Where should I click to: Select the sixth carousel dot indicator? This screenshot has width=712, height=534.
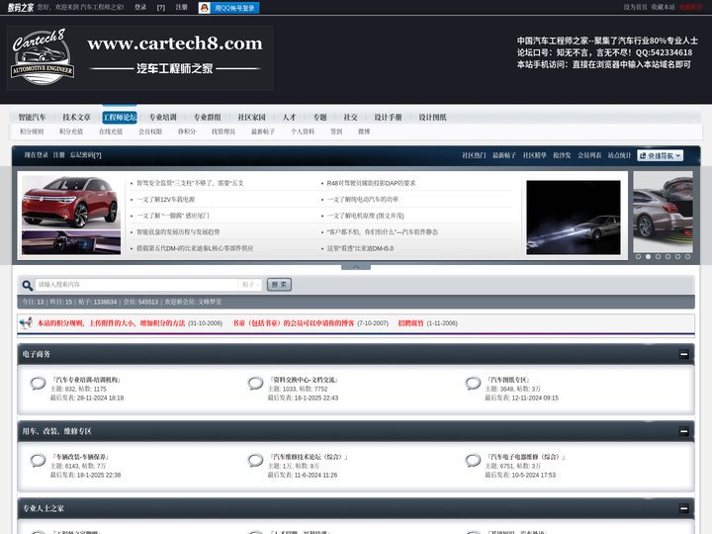click(688, 256)
